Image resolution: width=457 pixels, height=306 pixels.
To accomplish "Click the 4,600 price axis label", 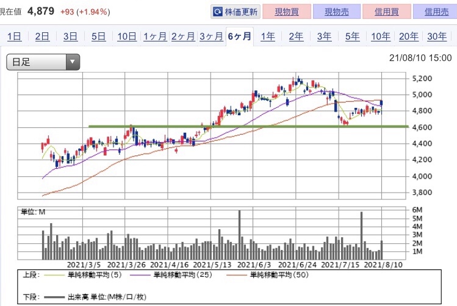I will pos(422,127).
